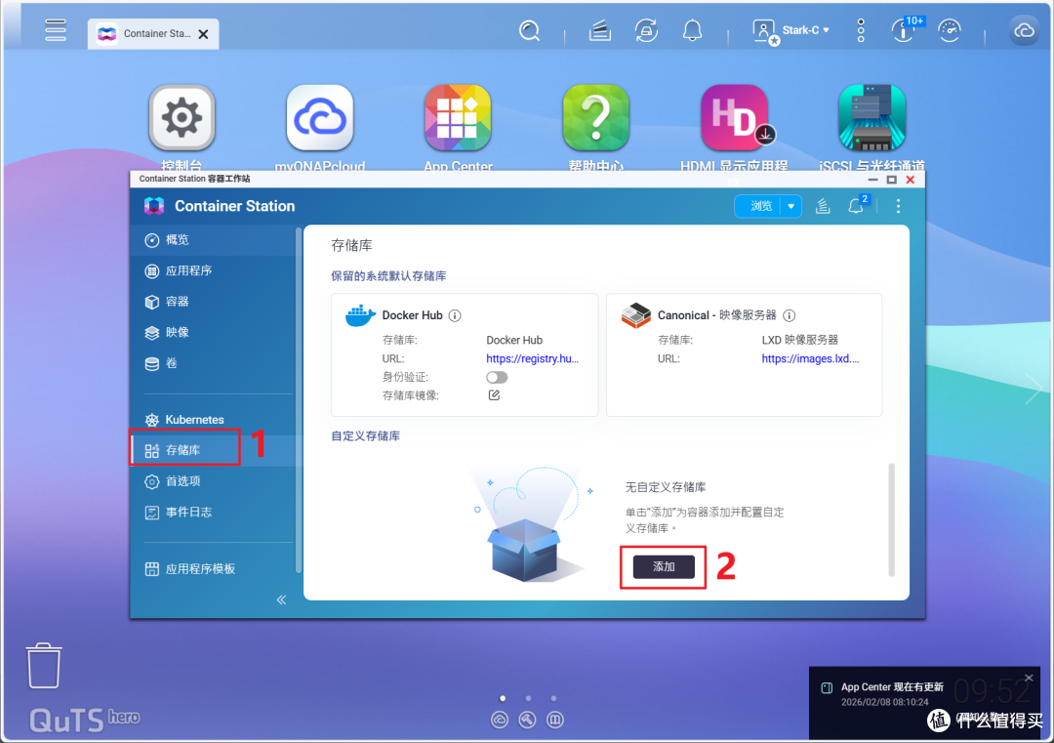Click the custom registries panel scrollbar
The width and height of the screenshot is (1054, 743).
891,519
